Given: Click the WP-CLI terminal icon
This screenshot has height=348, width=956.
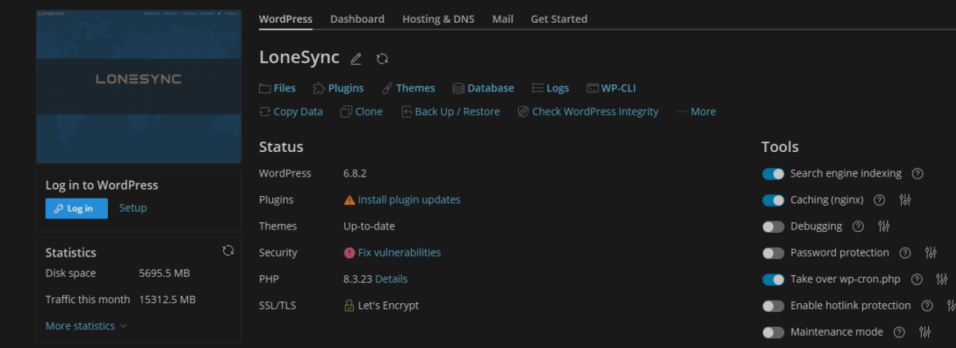Looking at the screenshot, I should click(x=592, y=88).
